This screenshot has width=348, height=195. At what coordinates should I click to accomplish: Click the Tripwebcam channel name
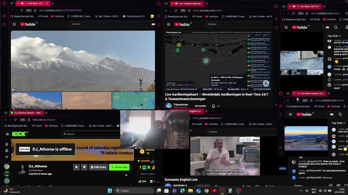point(181,105)
